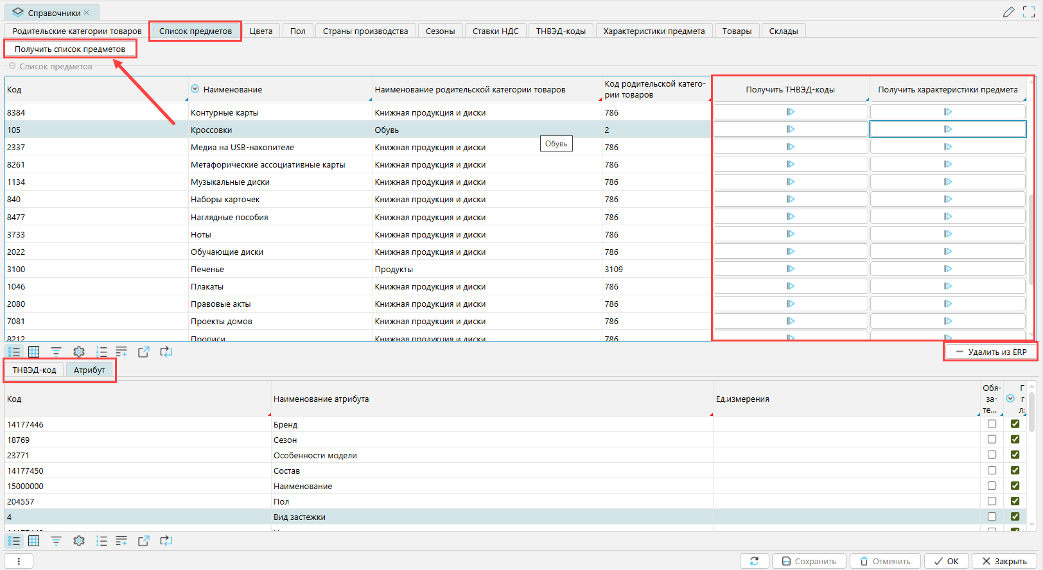Switch to the Характеристики предмета tab
Image resolution: width=1043 pixels, height=570 pixels.
pyautogui.click(x=654, y=31)
